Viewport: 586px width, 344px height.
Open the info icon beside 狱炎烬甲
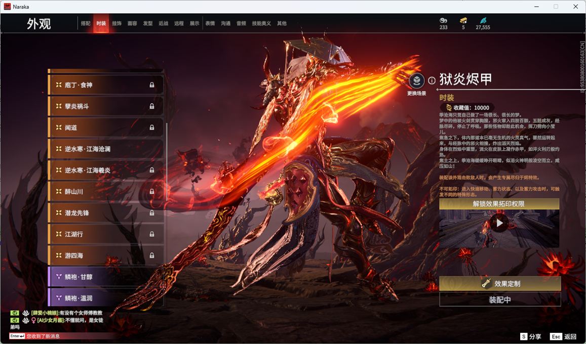(432, 80)
